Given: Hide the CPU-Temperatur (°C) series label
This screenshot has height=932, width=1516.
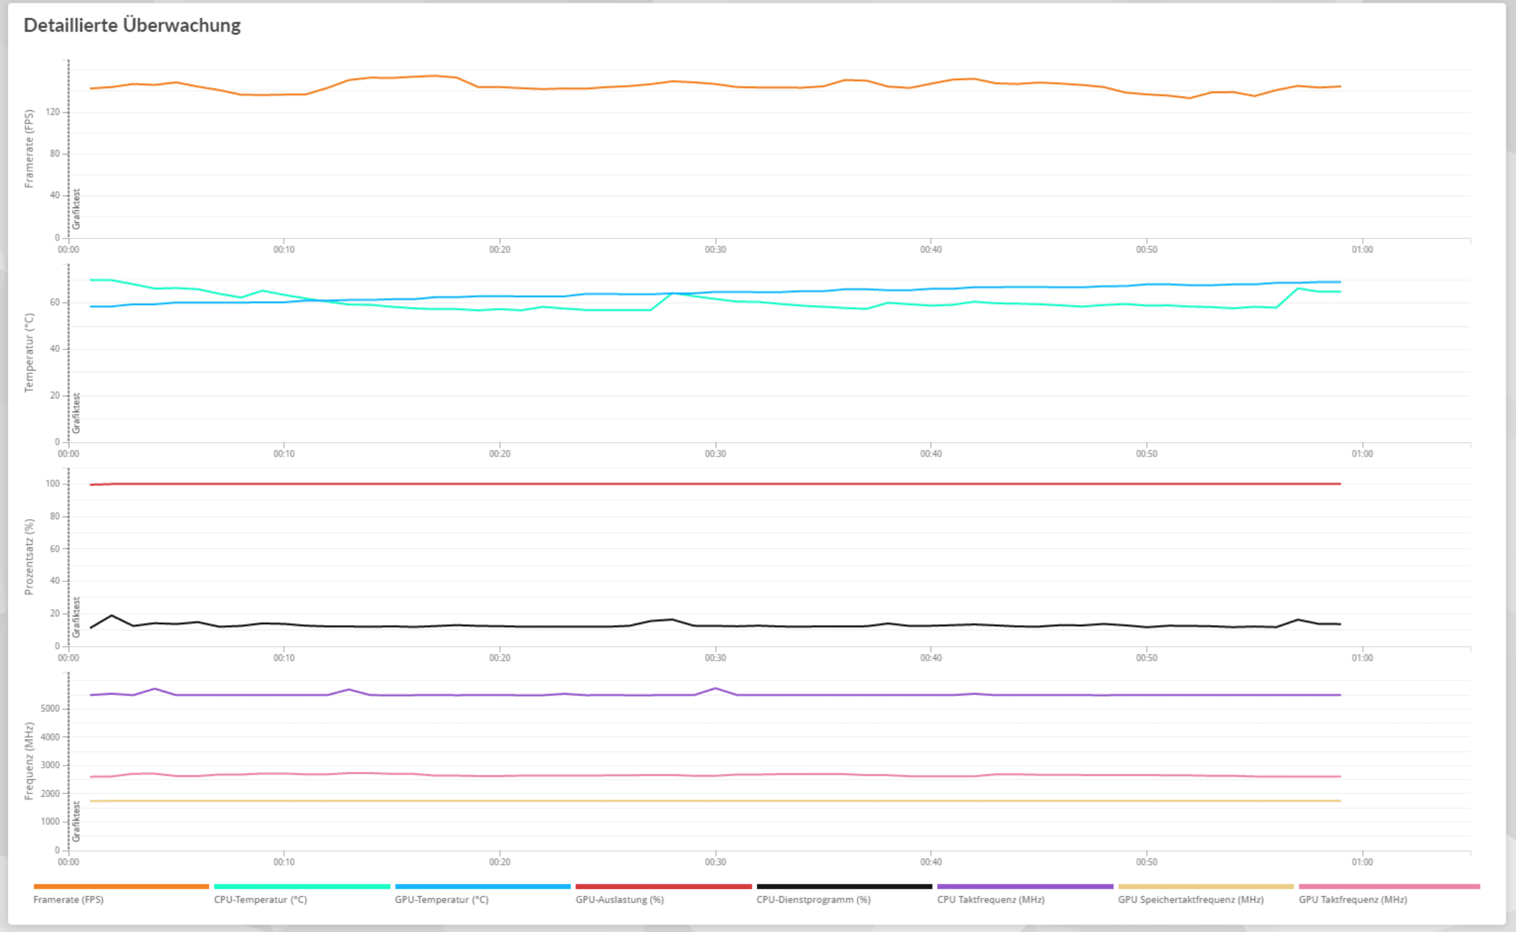Looking at the screenshot, I should 260,900.
